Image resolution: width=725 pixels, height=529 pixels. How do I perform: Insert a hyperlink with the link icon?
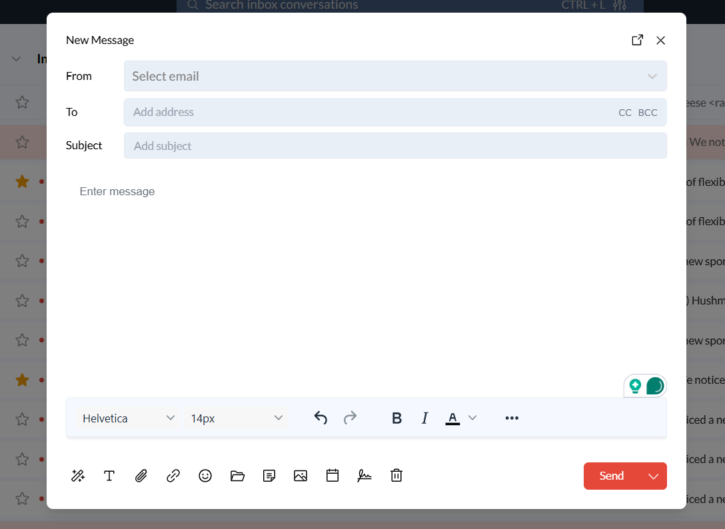tap(173, 476)
